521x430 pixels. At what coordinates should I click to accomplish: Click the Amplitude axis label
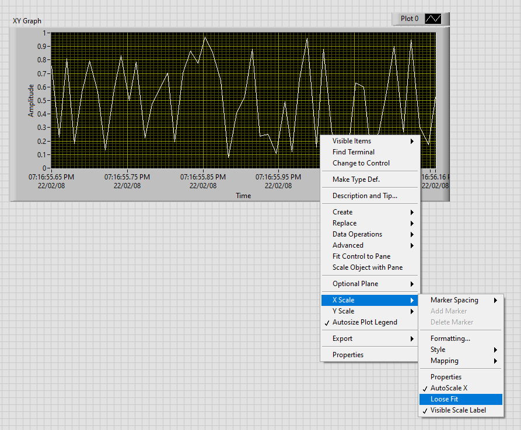click(31, 101)
